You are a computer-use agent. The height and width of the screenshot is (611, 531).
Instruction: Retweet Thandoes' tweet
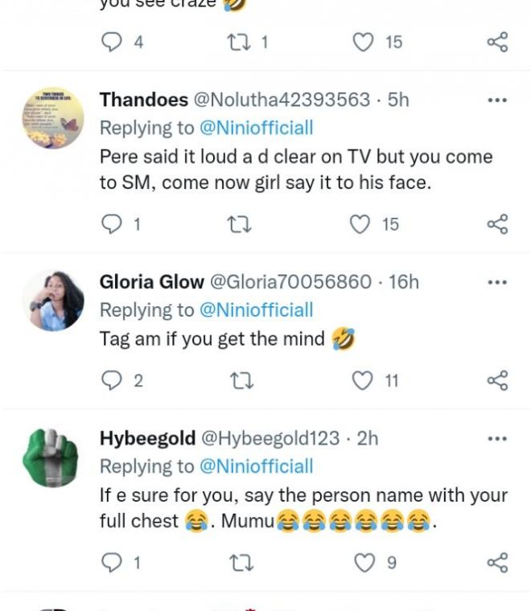coord(238,224)
